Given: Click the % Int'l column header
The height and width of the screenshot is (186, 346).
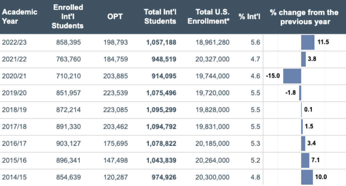Looking at the screenshot, I should click(249, 17).
